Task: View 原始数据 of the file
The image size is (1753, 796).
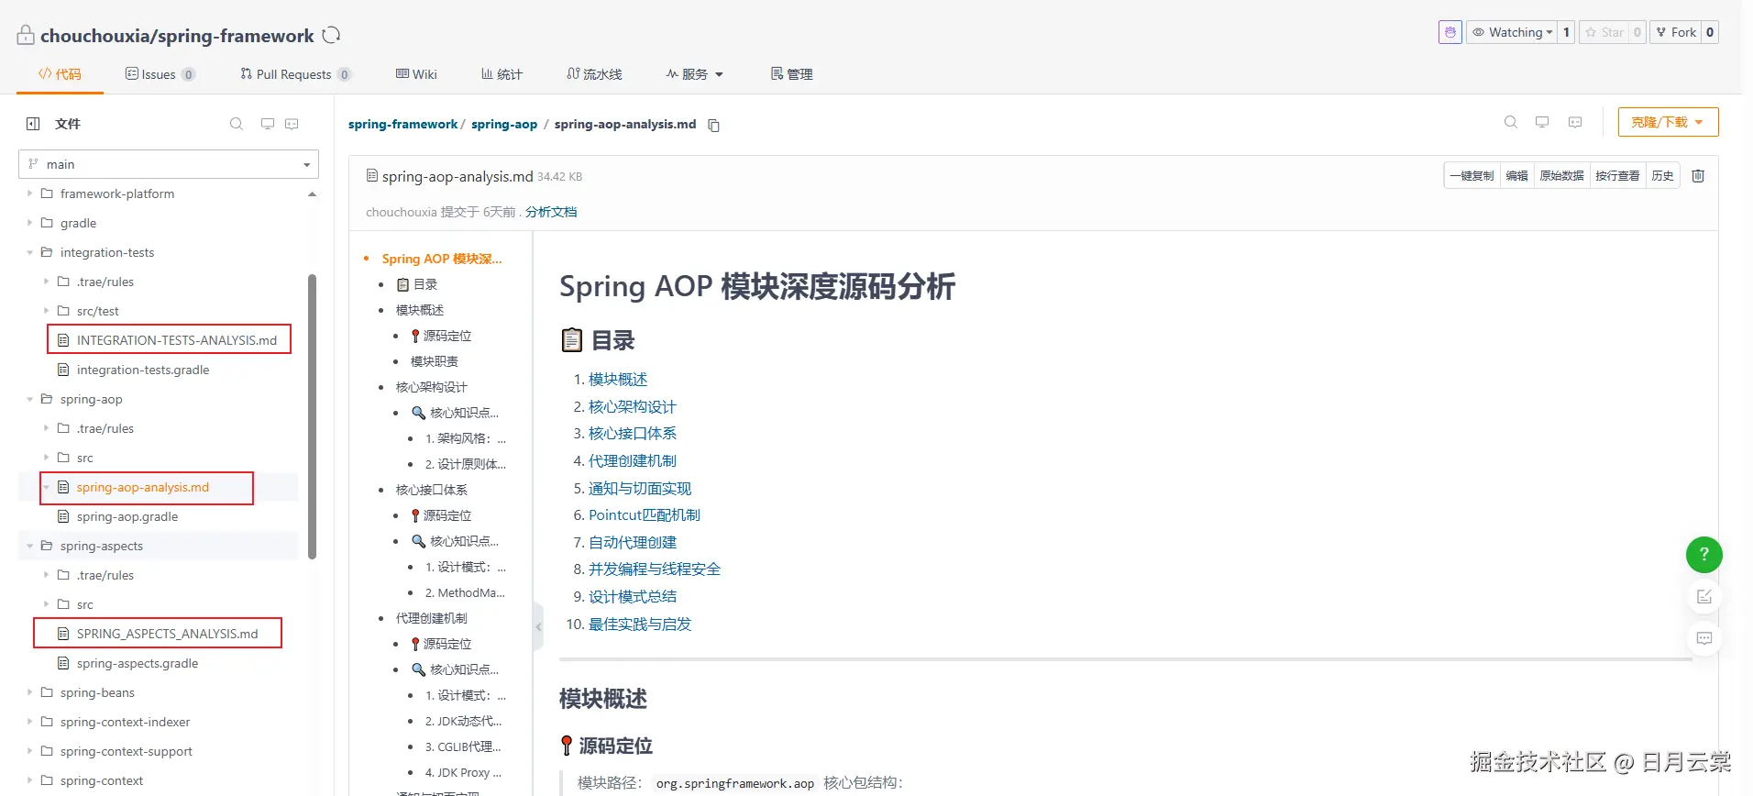Action: tap(1561, 176)
